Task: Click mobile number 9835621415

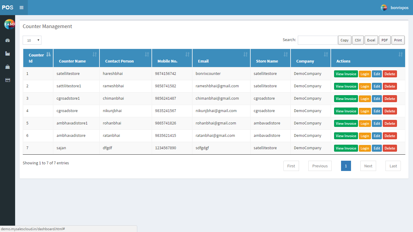Action: coord(165,136)
